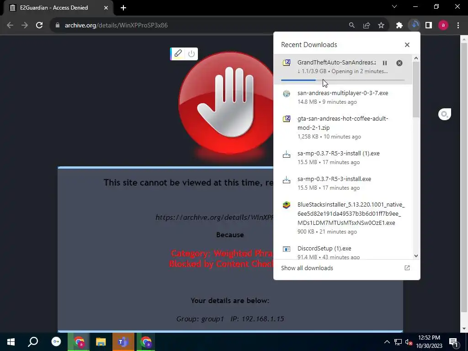Open DiscordSetup (1).exe download entry
The height and width of the screenshot is (351, 468).
click(x=343, y=252)
